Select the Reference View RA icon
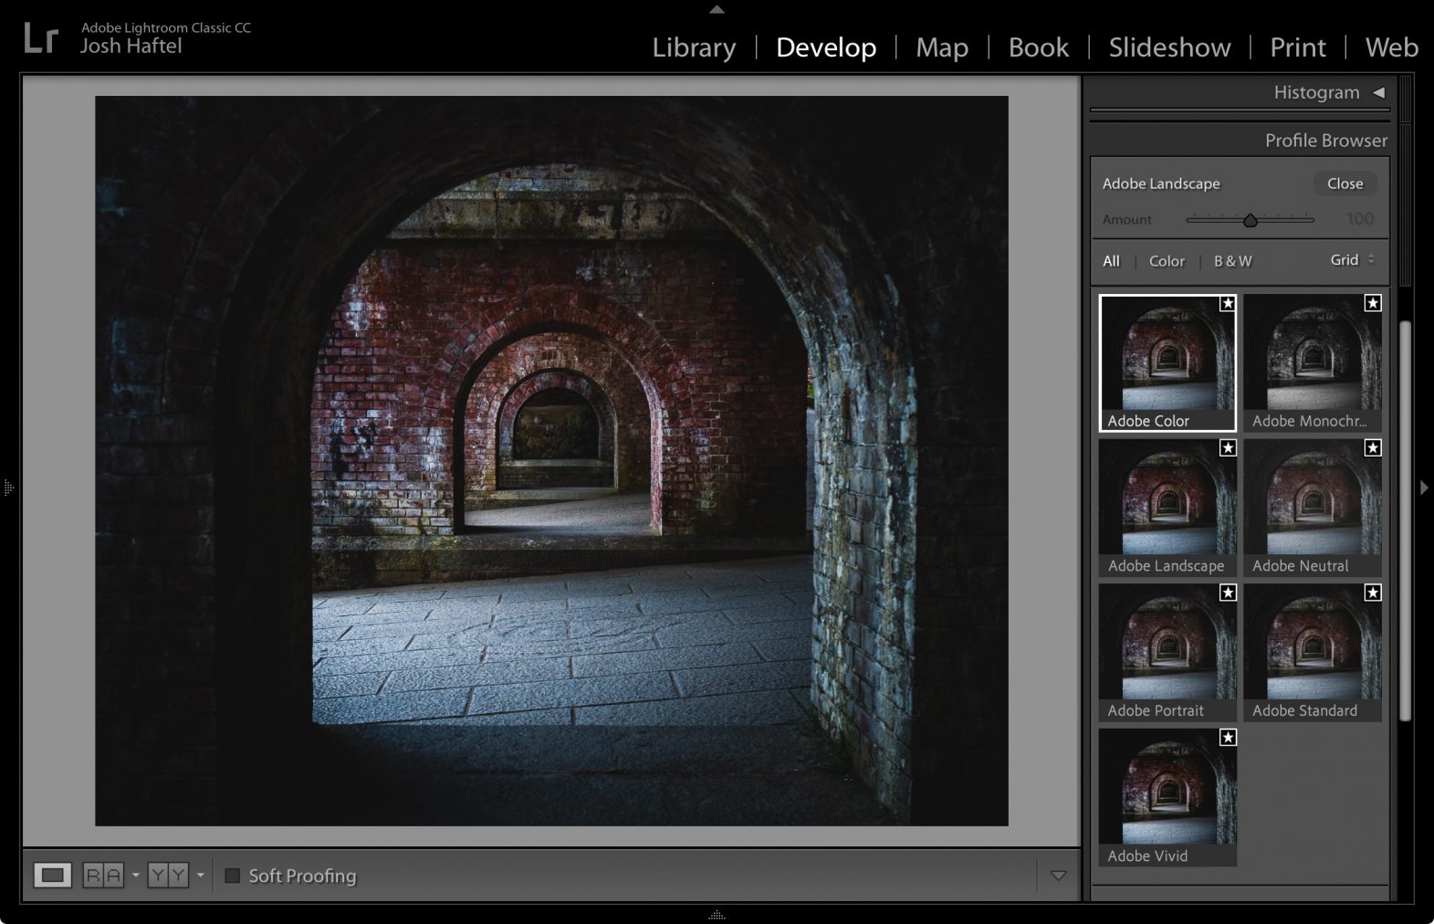 coord(102,876)
